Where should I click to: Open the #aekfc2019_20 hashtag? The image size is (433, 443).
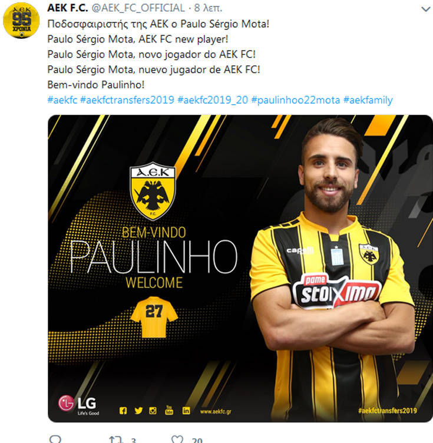point(213,100)
